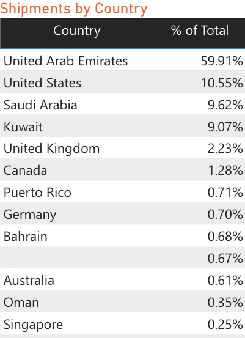Click the Saudi Arabia row

[x=122, y=105]
